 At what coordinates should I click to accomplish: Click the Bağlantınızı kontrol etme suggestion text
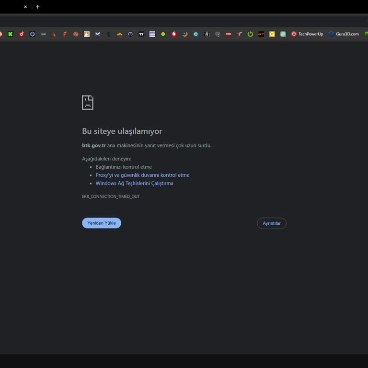tap(124, 167)
